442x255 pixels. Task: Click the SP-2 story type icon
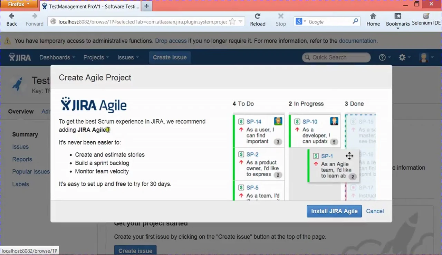(241, 154)
